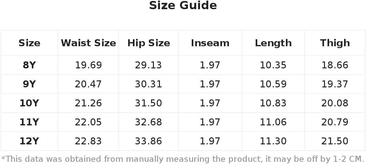The height and width of the screenshot is (164, 366).
Task: Click thigh value 20.79 for 11Y
Action: [335, 122]
